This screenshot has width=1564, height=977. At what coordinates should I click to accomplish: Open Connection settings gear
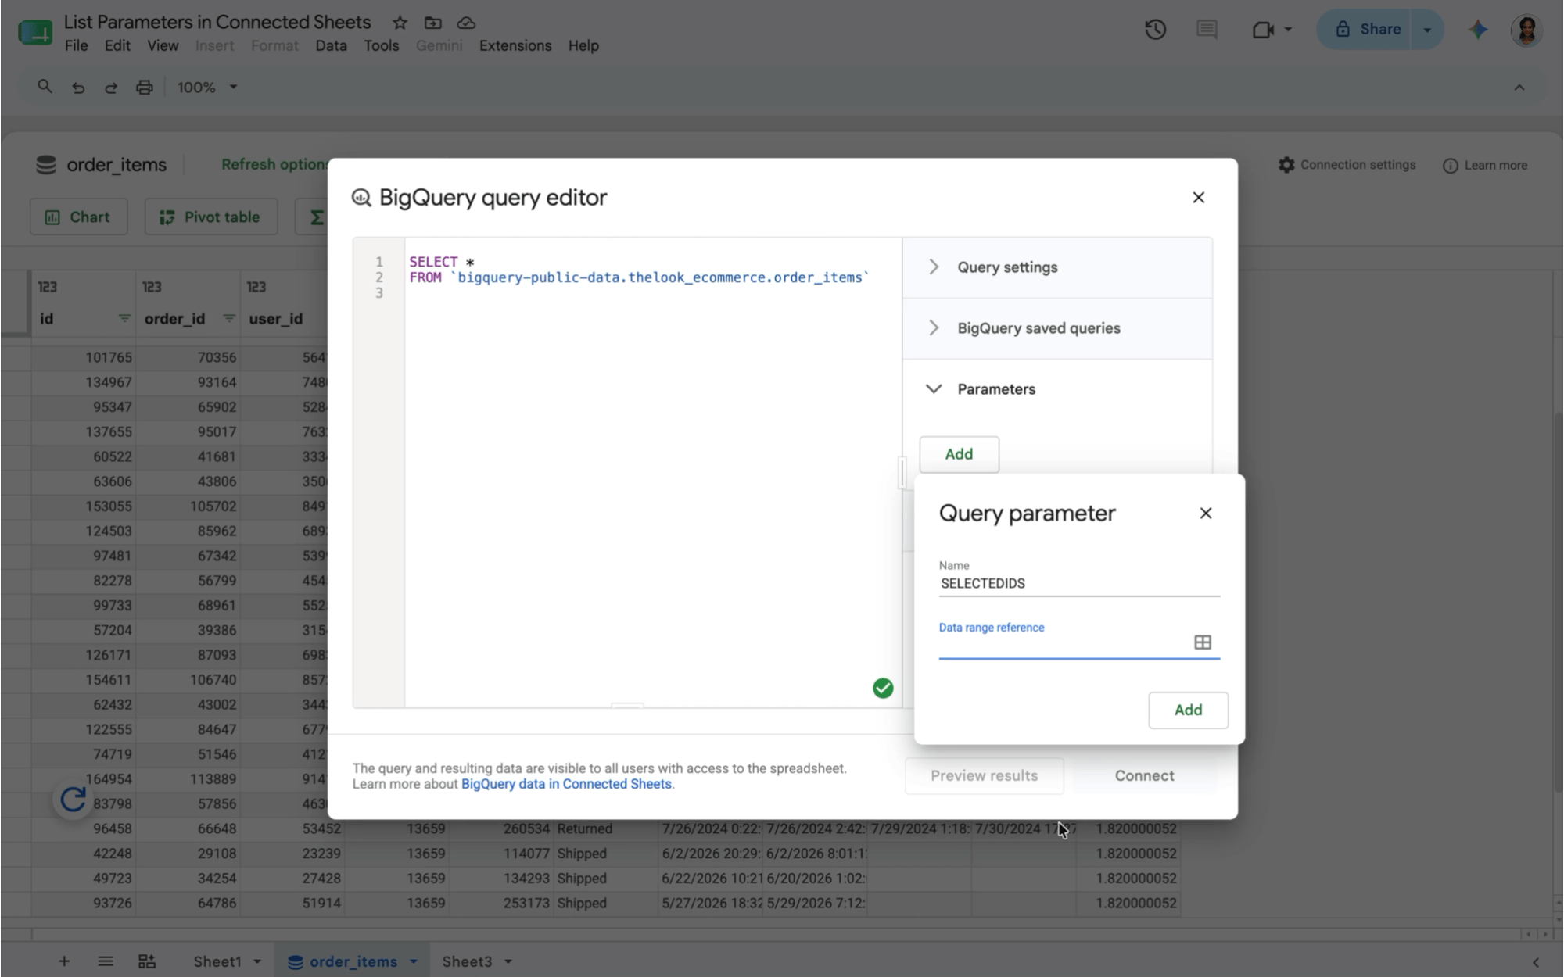(1286, 165)
